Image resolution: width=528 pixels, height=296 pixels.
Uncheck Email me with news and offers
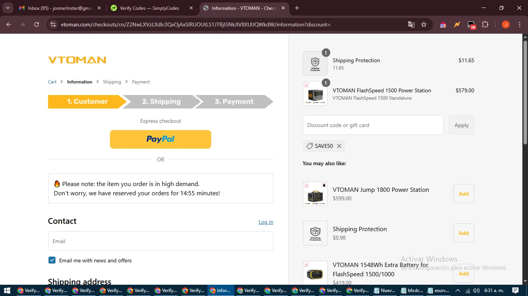[52, 260]
